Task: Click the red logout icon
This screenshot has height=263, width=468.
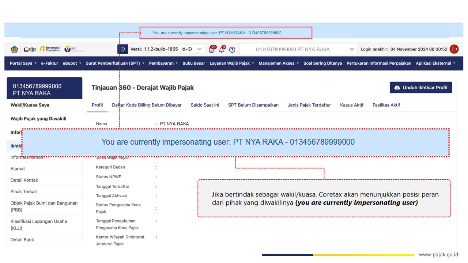Action: tap(454, 49)
